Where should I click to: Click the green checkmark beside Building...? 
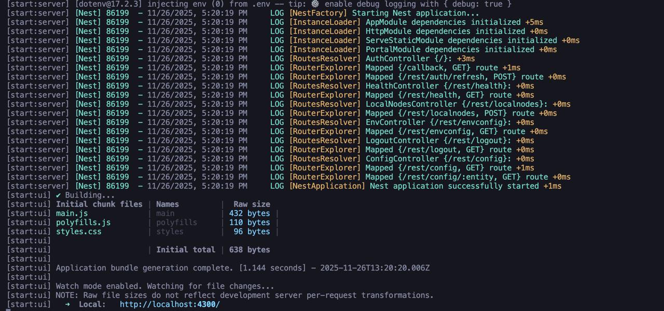[59, 195]
